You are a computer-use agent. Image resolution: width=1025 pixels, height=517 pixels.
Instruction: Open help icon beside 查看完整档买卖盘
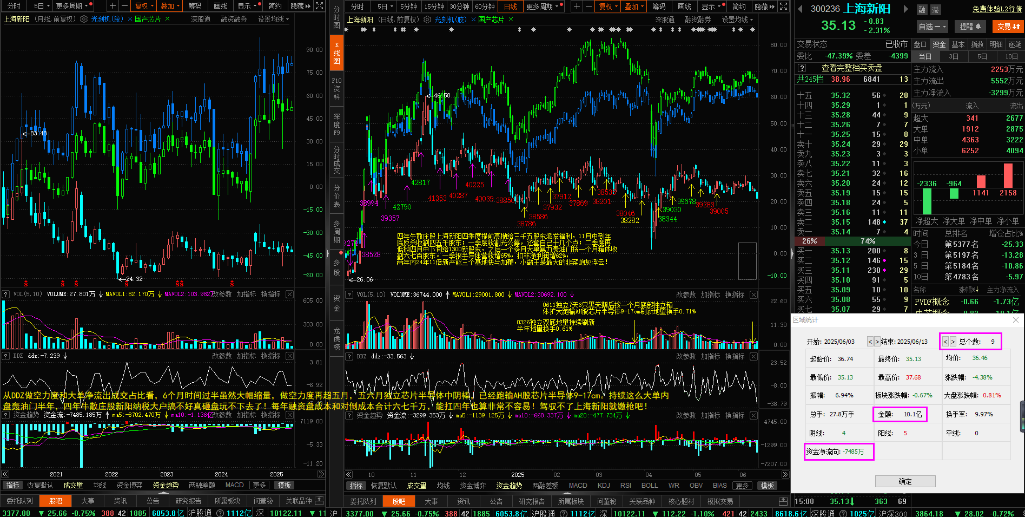coord(802,68)
